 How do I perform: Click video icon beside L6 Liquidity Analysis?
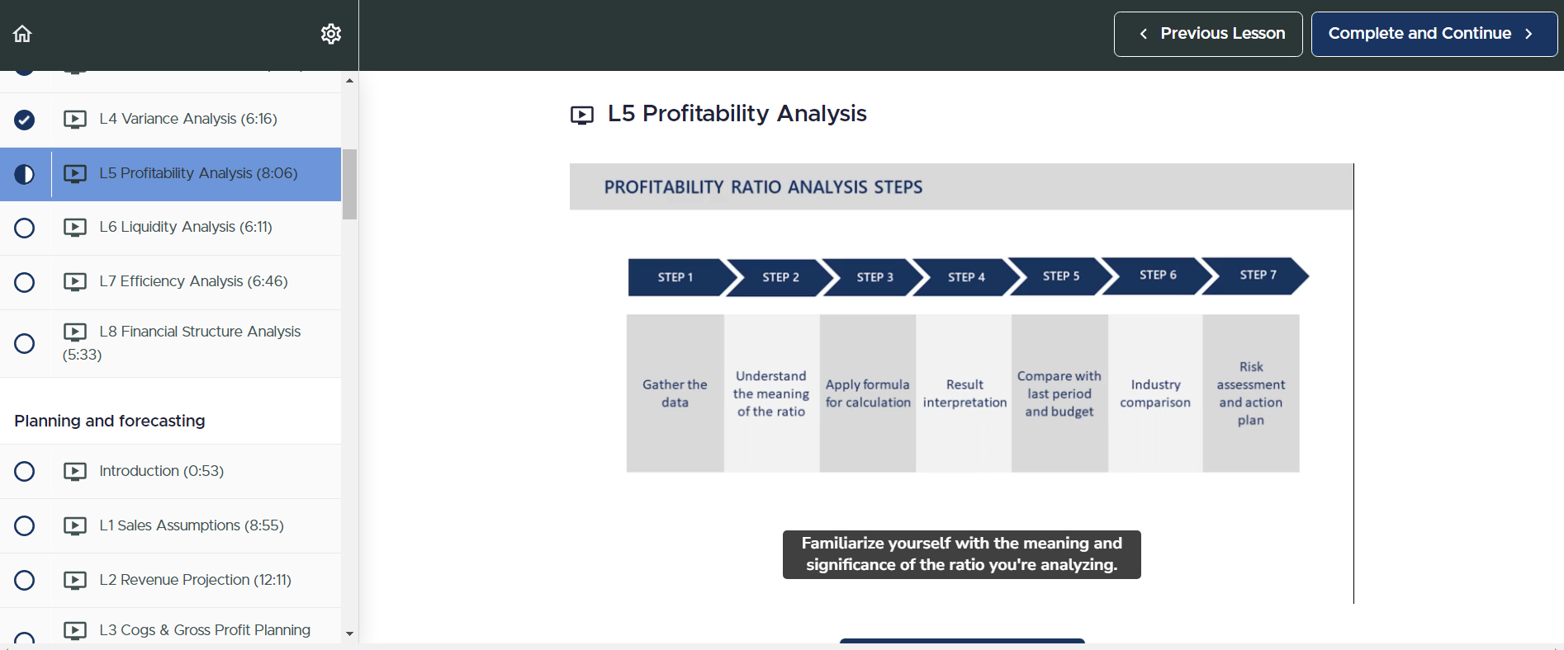point(75,228)
